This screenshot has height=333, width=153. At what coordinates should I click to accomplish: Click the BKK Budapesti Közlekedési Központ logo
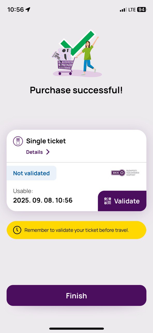coord(125,172)
